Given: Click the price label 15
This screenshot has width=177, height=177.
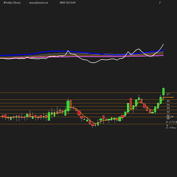Looking at the screenshot, I should click(168, 101).
